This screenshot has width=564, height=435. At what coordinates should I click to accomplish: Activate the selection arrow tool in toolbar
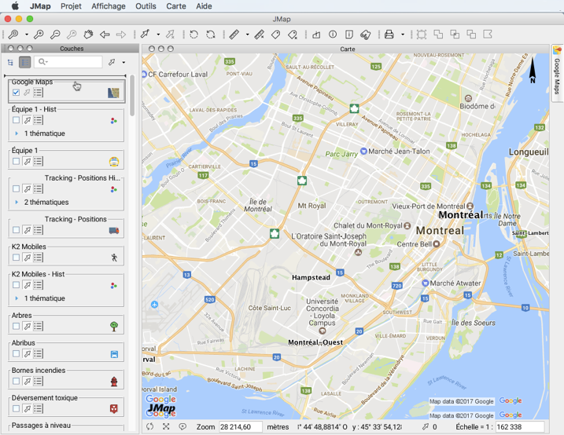(x=145, y=35)
